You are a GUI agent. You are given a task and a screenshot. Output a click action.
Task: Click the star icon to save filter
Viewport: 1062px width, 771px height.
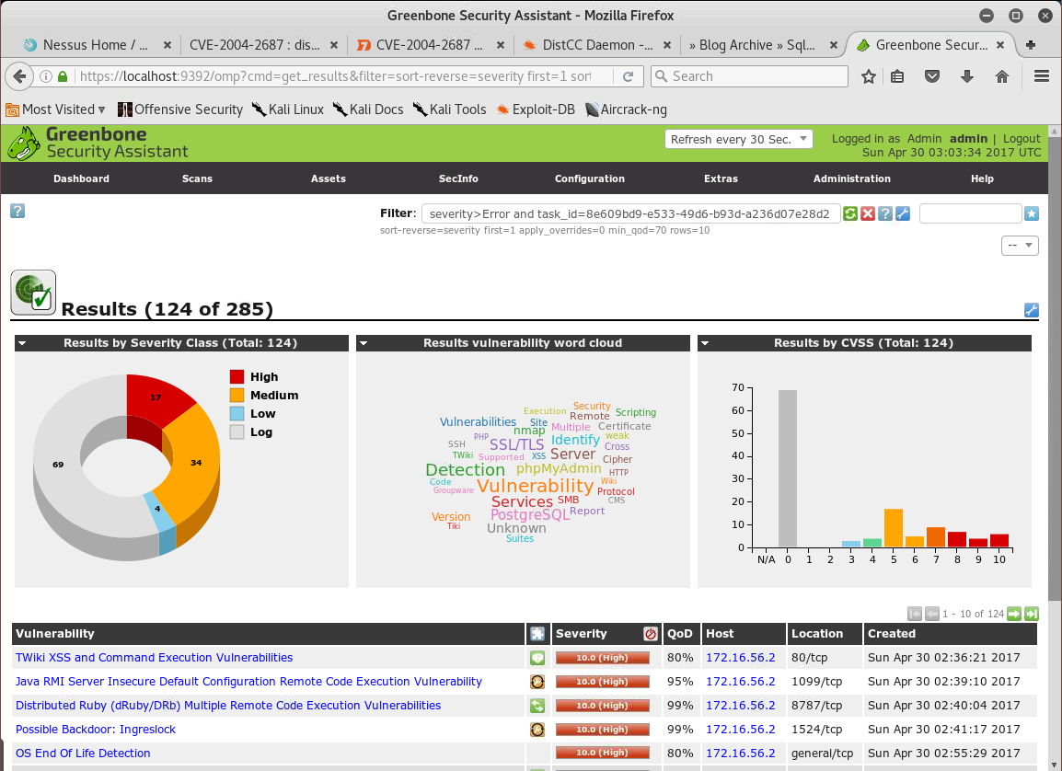1032,213
